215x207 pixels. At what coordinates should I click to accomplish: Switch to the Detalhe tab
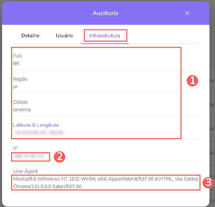[x=30, y=35]
